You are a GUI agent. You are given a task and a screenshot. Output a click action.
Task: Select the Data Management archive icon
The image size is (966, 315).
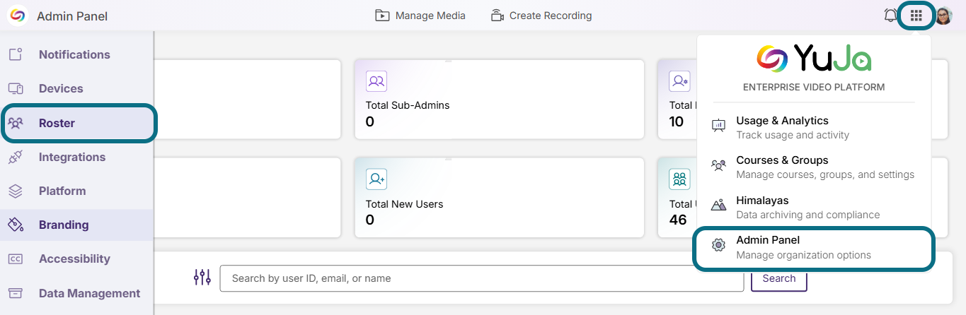[16, 293]
